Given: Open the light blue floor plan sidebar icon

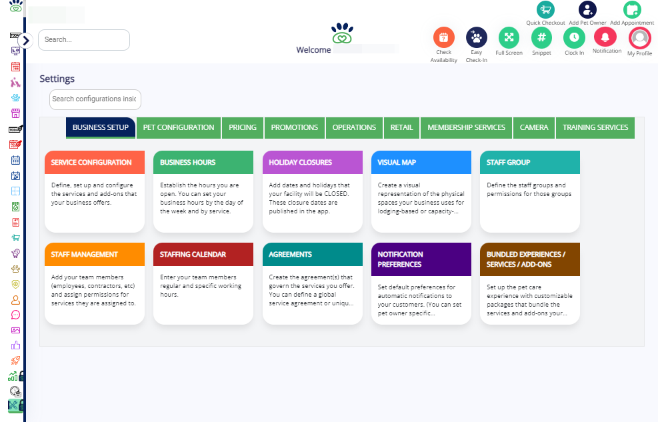Looking at the screenshot, I should [15, 191].
